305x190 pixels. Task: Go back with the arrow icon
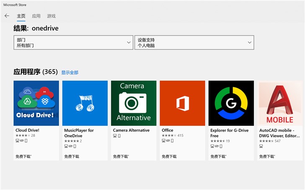click(x=7, y=16)
